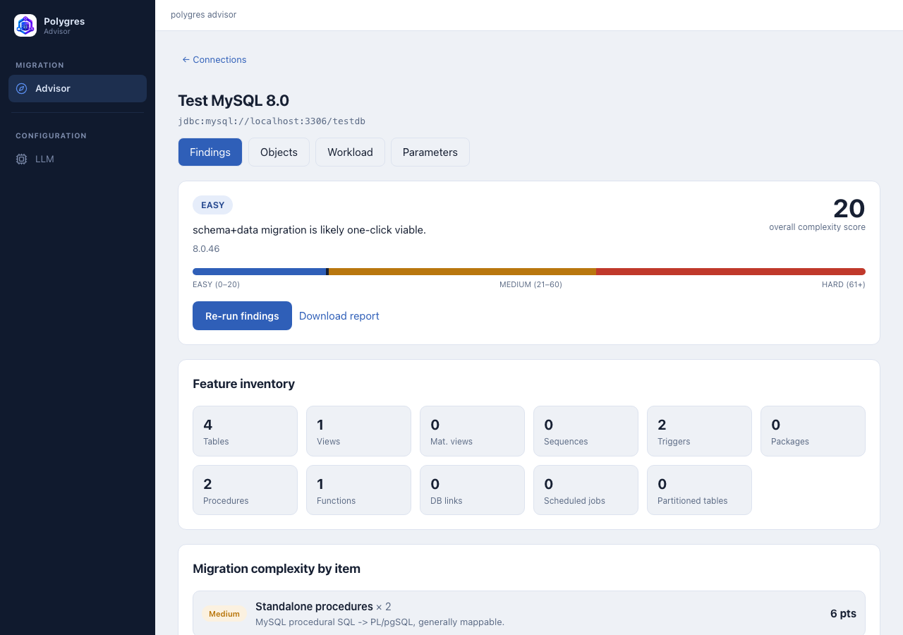Click the blue easy segment of complexity bar
The image size is (903, 635).
(259, 272)
